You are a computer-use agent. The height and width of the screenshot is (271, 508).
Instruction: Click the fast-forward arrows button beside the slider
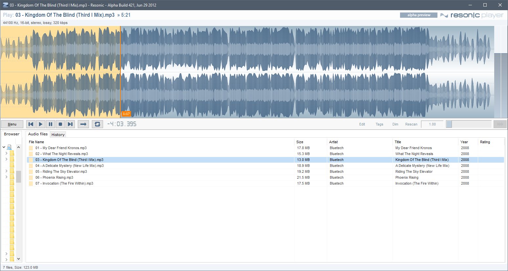[x=500, y=124]
